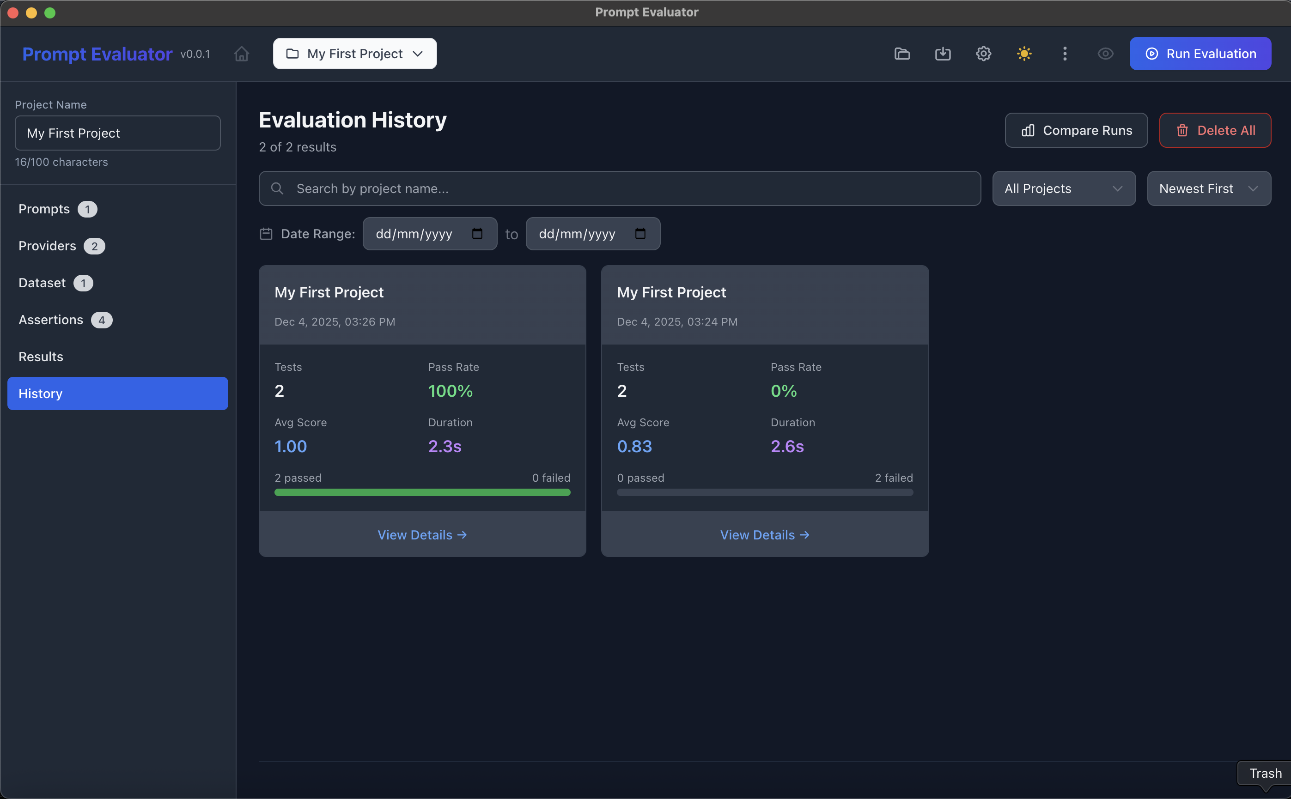Click the Project Name text field
This screenshot has height=799, width=1291.
coord(117,133)
